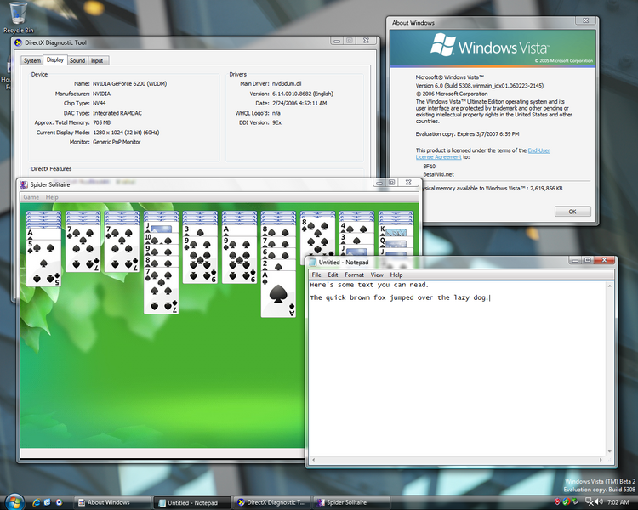The image size is (638, 510).
Task: Open the Input tab in DirectX Diagnostic
Action: [x=98, y=60]
